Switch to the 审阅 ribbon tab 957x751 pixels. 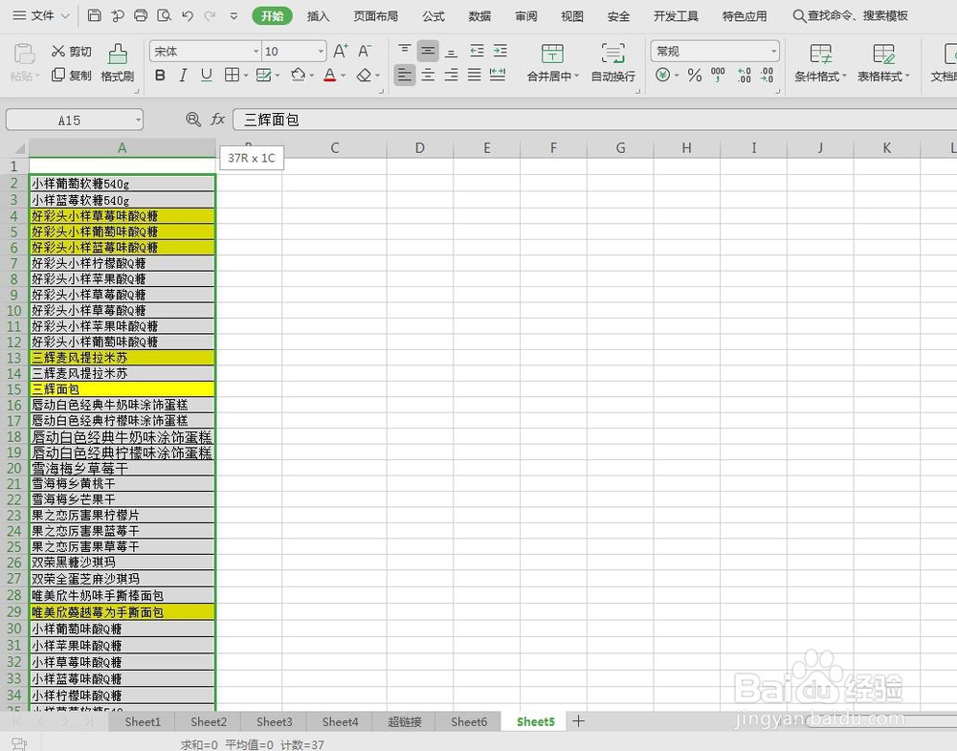[526, 16]
